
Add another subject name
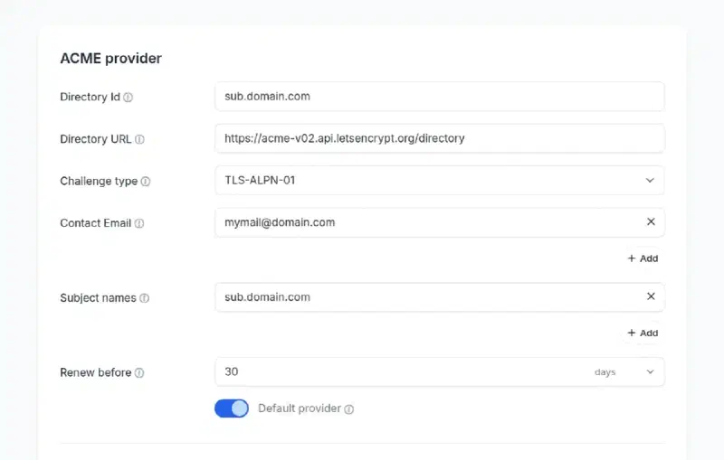(x=643, y=333)
